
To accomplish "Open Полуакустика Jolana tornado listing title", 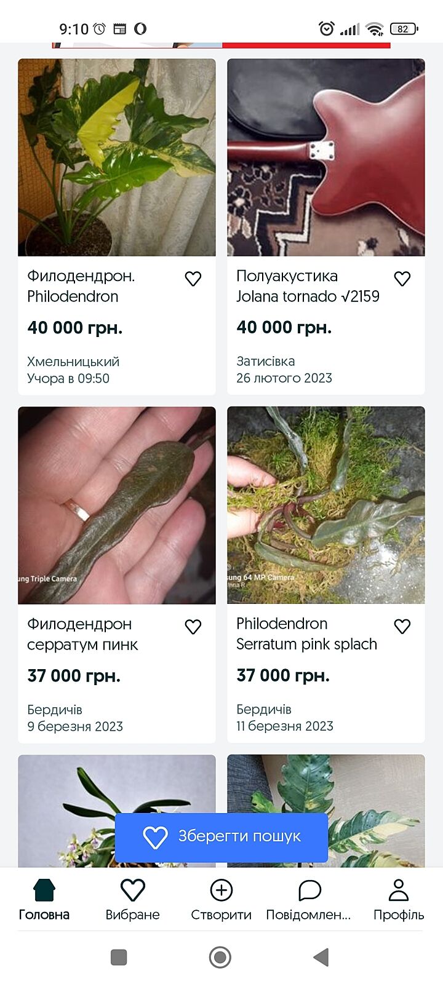I will [308, 286].
